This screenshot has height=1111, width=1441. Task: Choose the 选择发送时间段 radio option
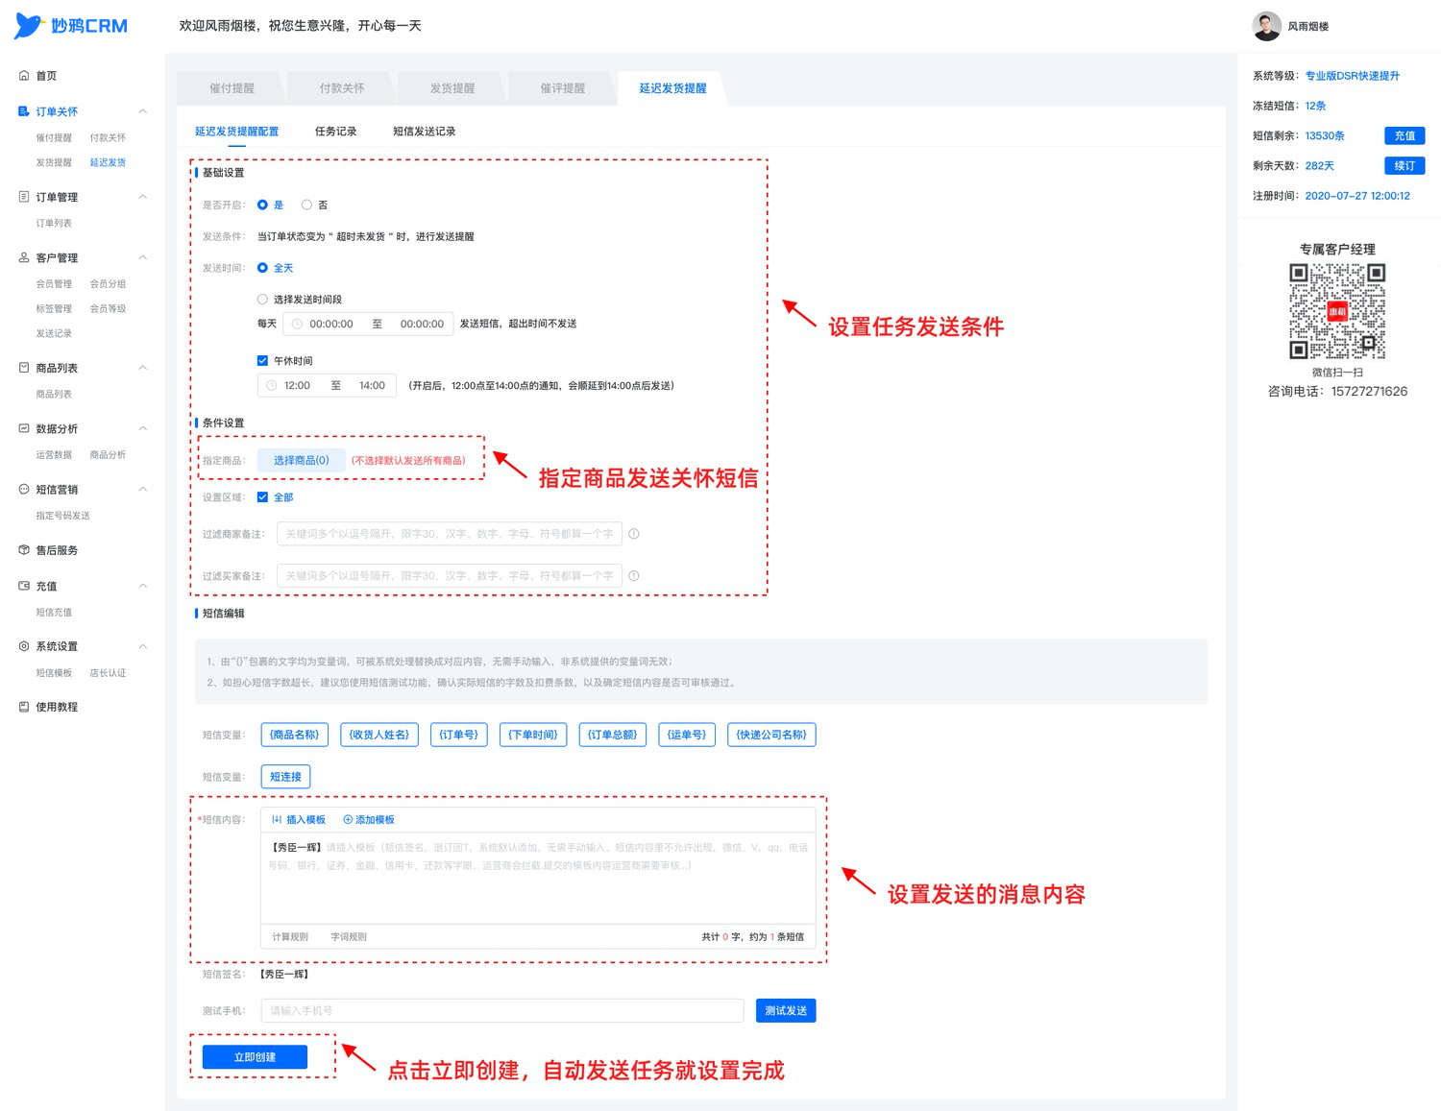pos(262,300)
